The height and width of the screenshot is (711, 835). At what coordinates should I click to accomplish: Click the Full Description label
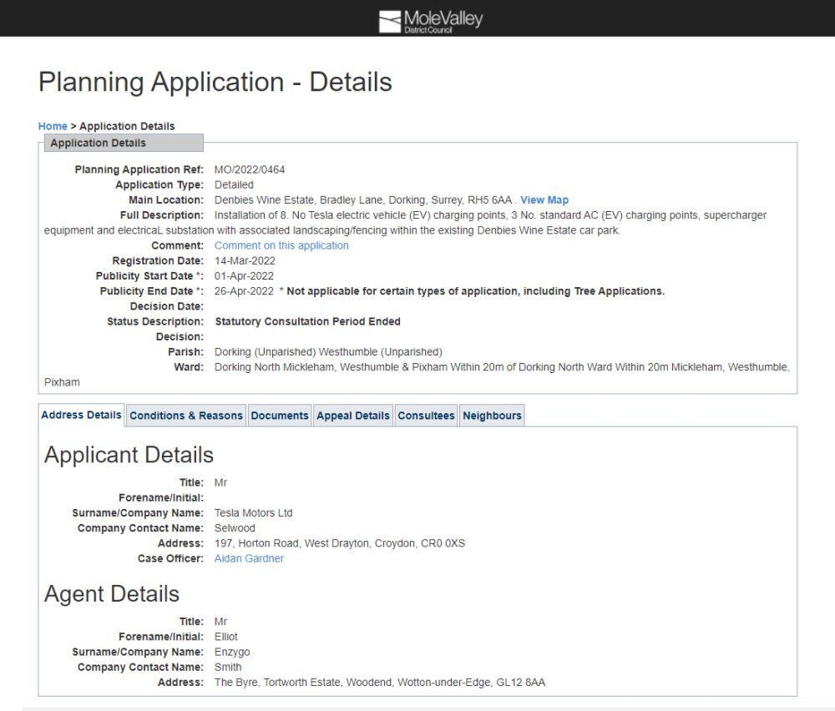[162, 215]
